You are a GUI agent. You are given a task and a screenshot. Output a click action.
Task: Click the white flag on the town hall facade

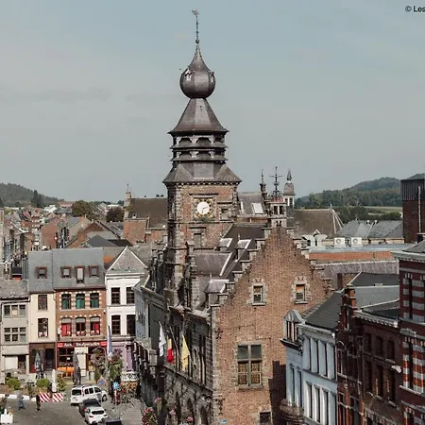click(161, 340)
